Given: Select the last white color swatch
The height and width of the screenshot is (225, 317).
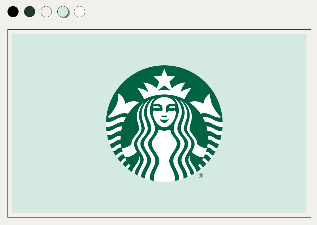Looking at the screenshot, I should 80,11.
